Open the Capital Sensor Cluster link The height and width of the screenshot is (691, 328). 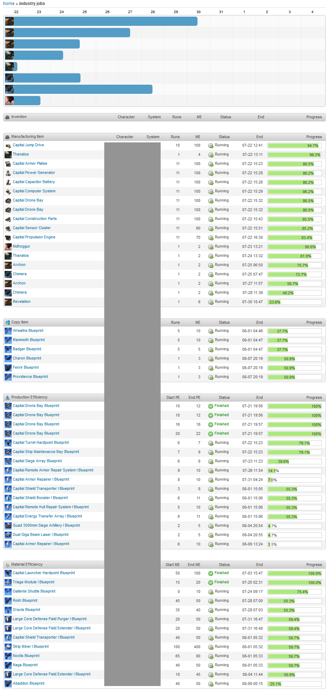(x=32, y=228)
